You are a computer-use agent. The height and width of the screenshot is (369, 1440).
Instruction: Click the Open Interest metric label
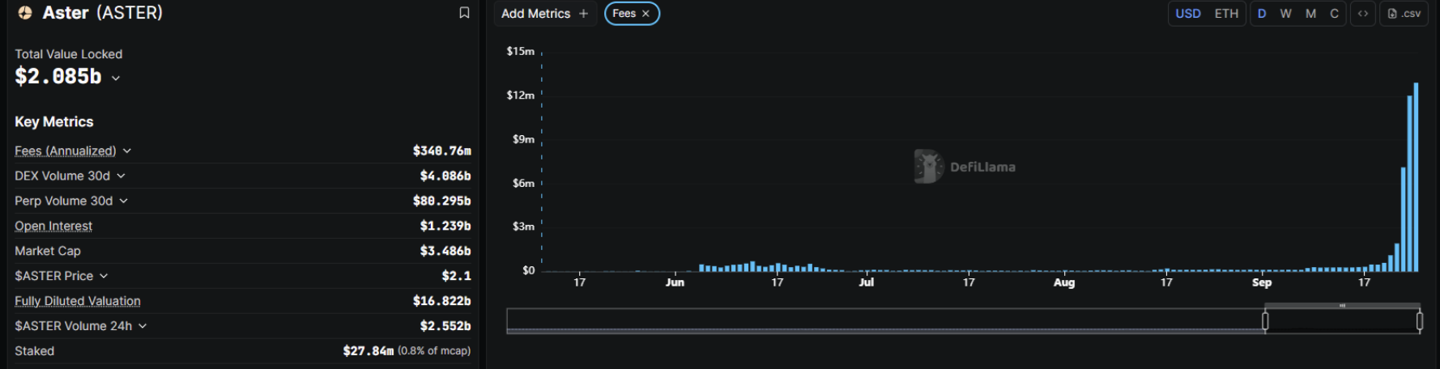point(53,226)
